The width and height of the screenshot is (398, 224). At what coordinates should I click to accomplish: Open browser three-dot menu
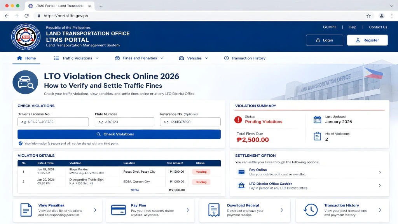(x=392, y=16)
